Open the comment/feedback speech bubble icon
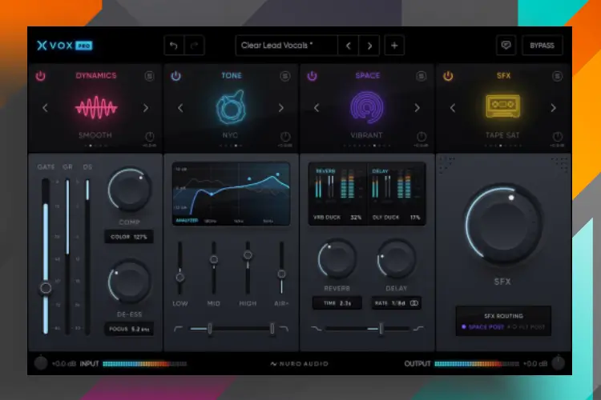Viewport: 601px width, 400px height. click(506, 46)
